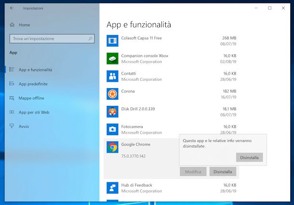Select 'App e funzionalità' sidebar entry

click(x=36, y=70)
